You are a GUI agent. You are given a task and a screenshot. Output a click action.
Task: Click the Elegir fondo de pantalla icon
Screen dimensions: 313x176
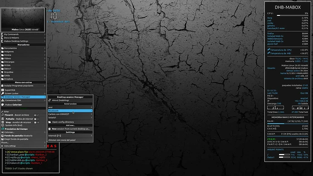pos(2,139)
